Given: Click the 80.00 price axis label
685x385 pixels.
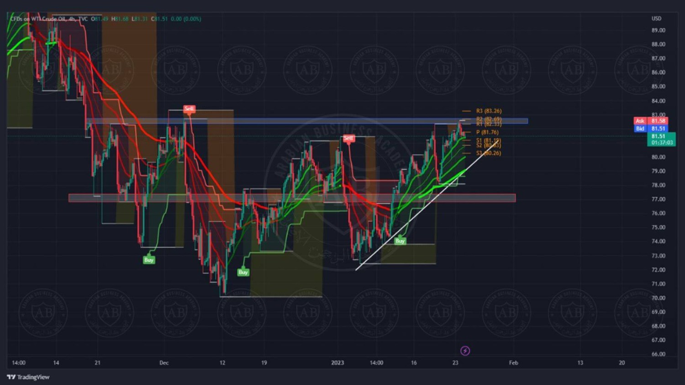Looking at the screenshot, I should (x=659, y=157).
